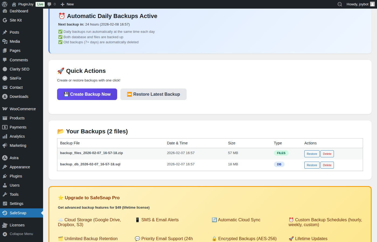377x242 pixels.
Task: Click the PluginJoy site name
Action: (x=26, y=4)
